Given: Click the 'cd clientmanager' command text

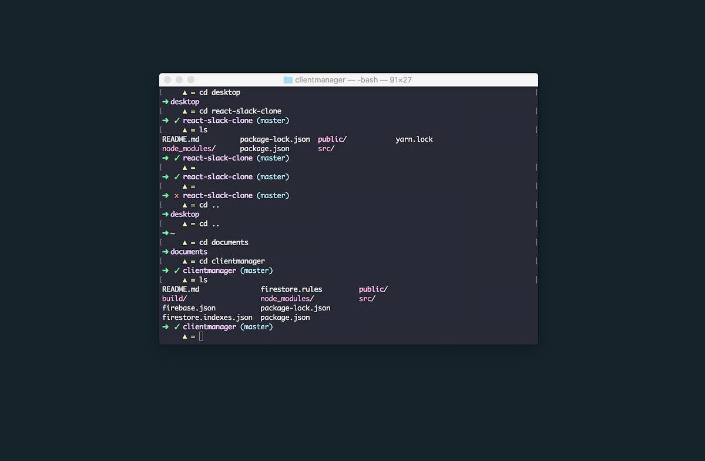Looking at the screenshot, I should [232, 261].
